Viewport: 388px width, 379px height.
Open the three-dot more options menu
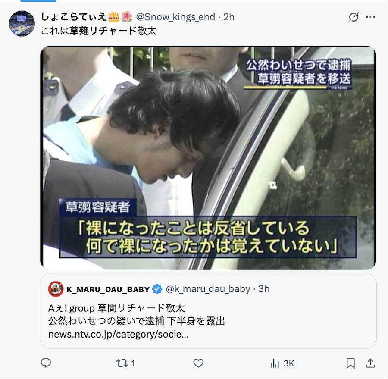[370, 17]
